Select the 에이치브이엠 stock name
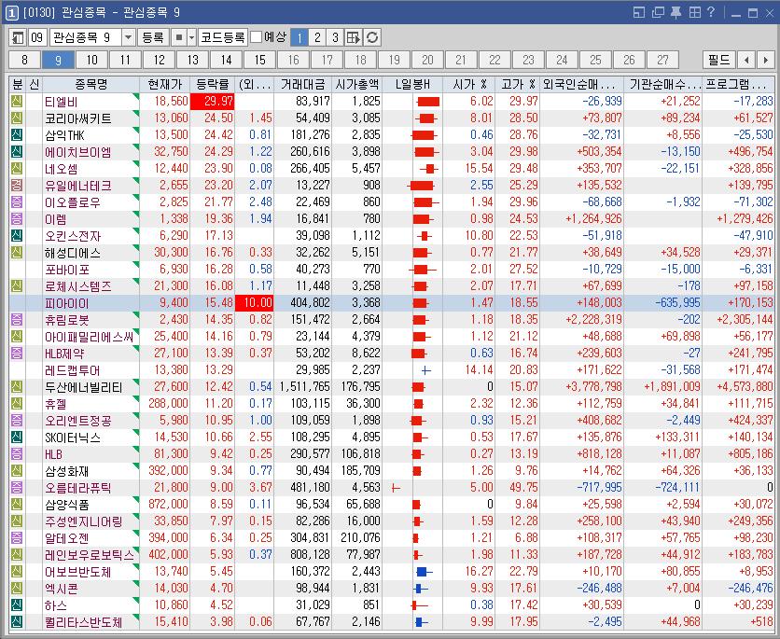780x639 pixels. (x=78, y=152)
